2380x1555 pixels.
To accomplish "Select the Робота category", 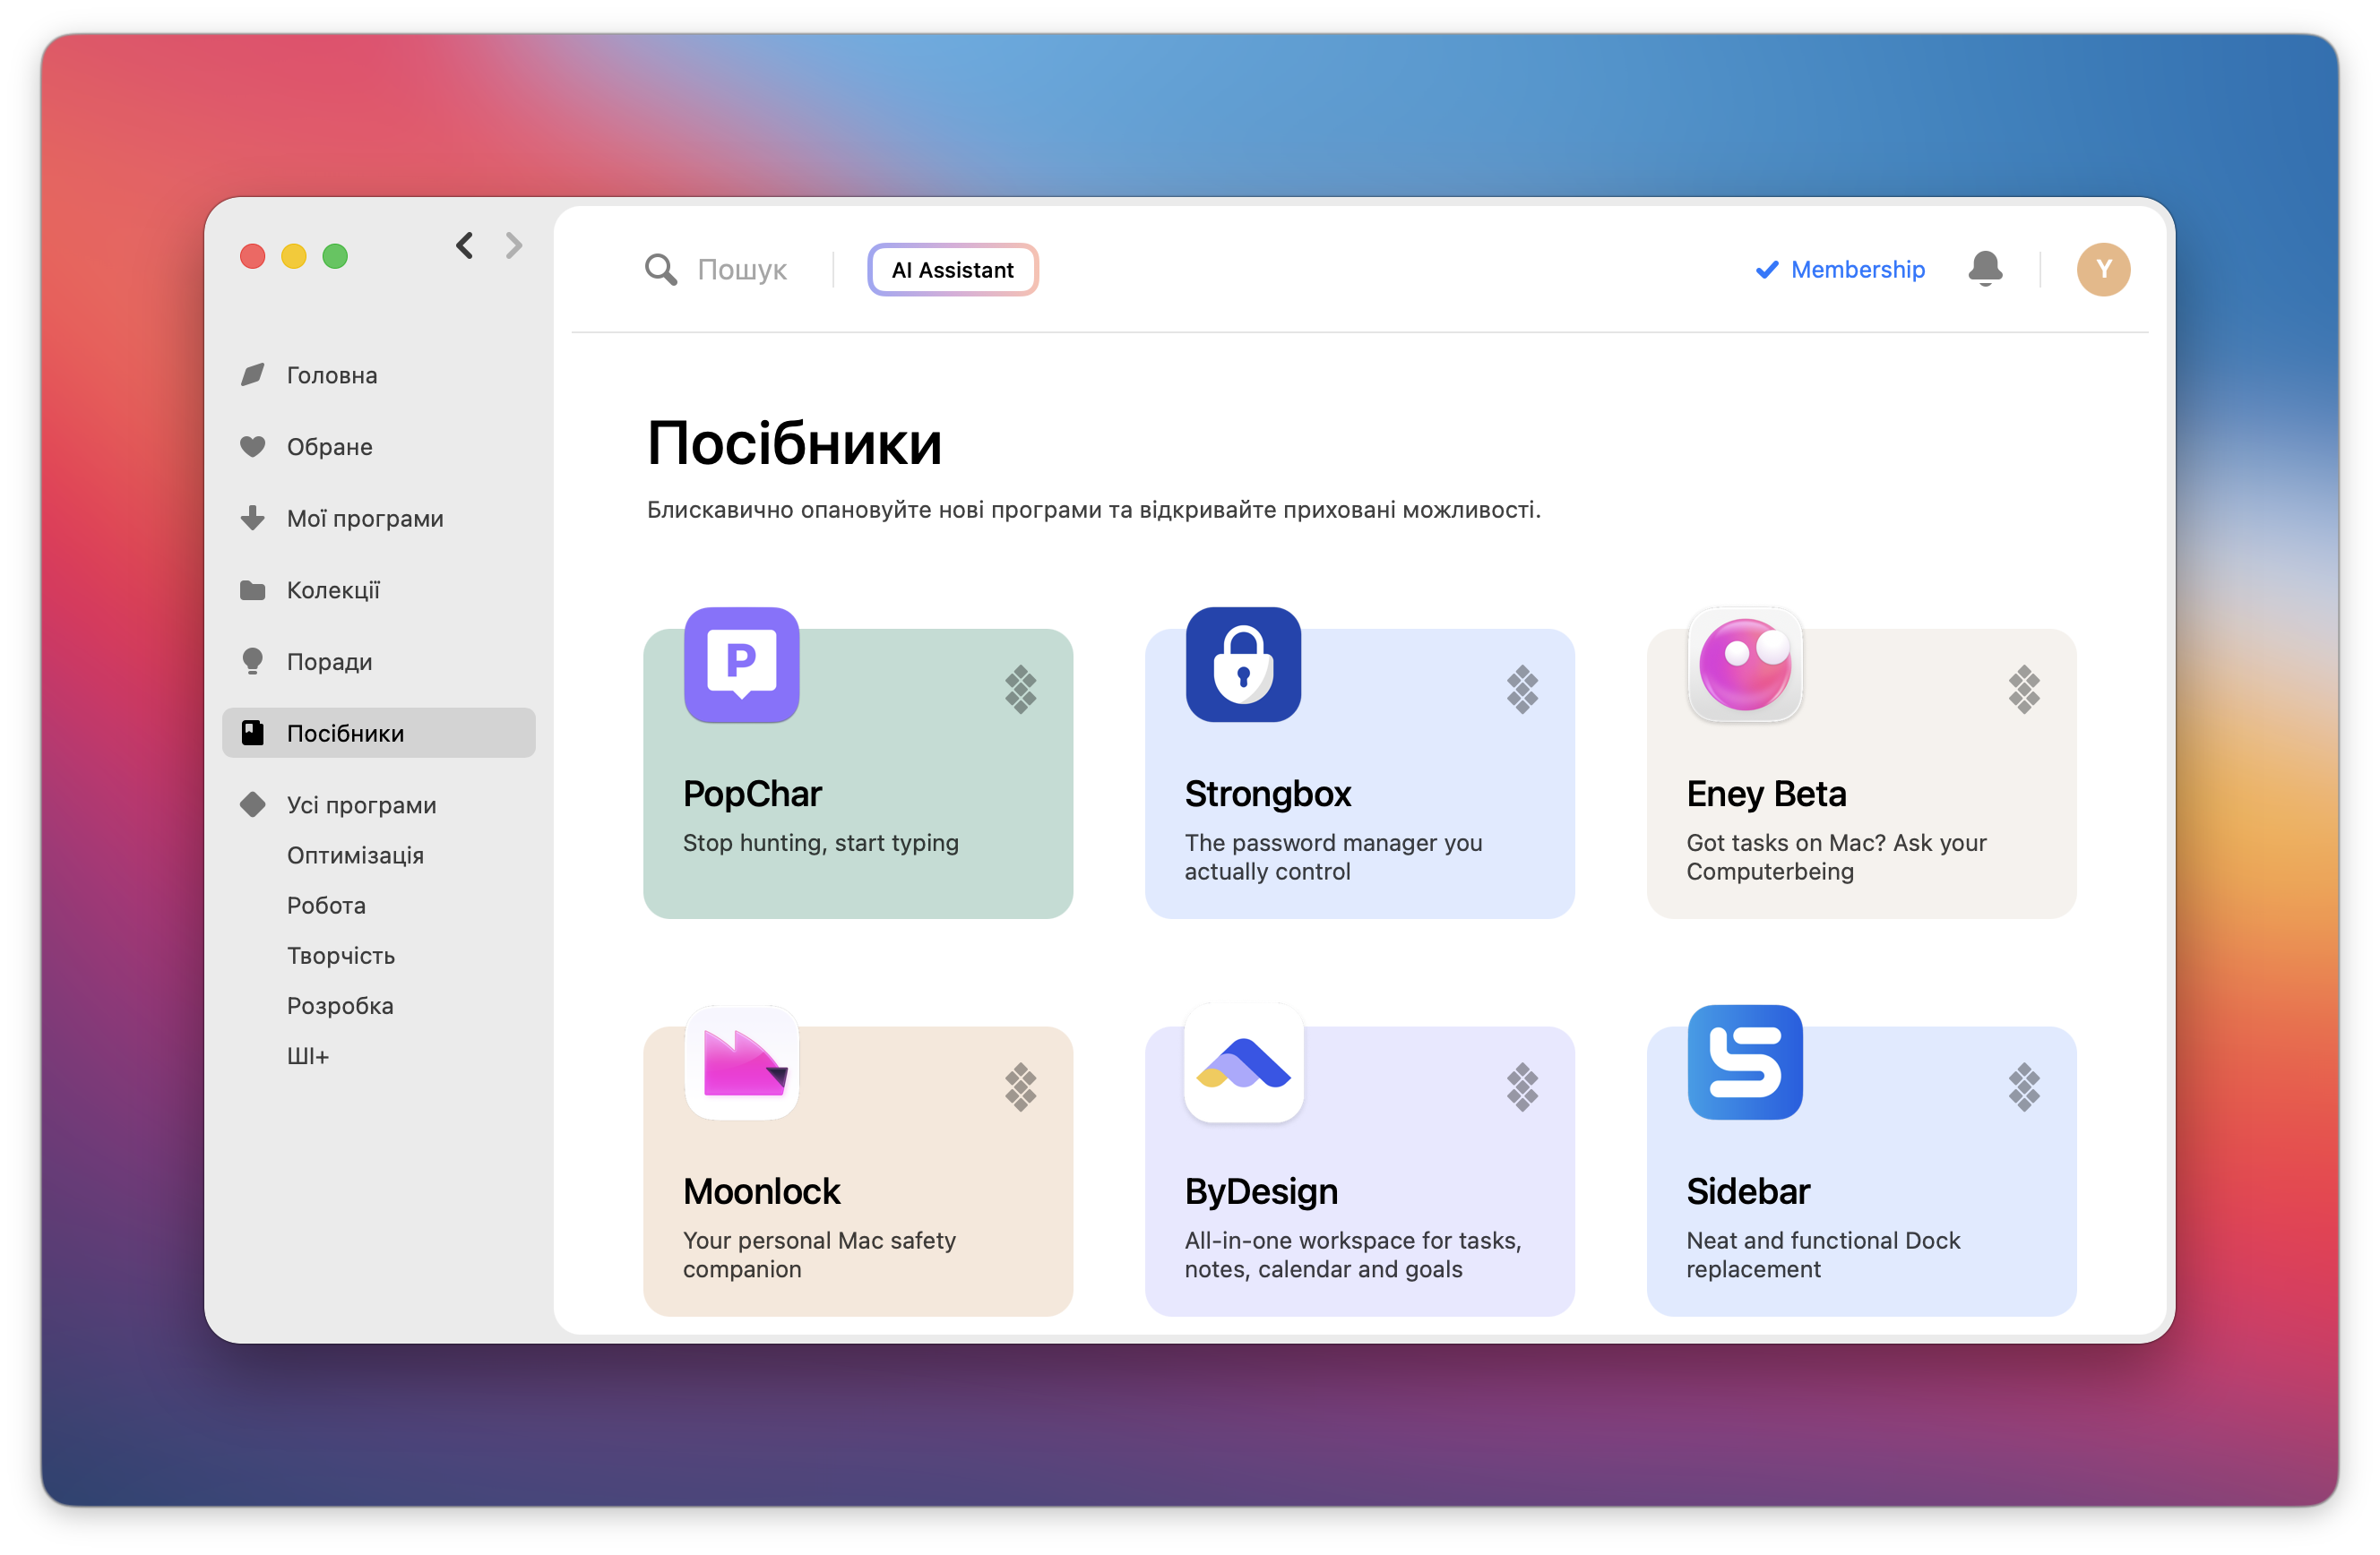I will coord(326,906).
